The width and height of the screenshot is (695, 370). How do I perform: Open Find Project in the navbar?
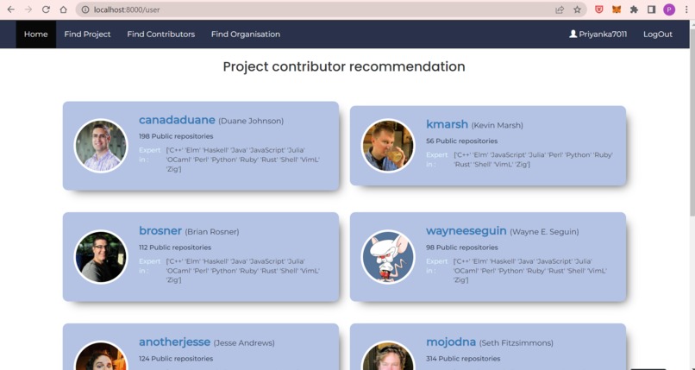click(x=87, y=34)
